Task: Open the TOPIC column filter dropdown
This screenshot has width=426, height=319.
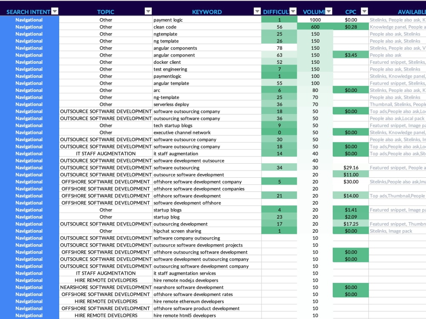Action: point(148,11)
